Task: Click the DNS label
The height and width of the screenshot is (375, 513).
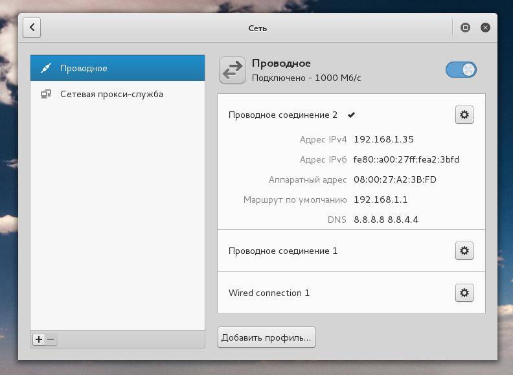Action: coord(337,220)
